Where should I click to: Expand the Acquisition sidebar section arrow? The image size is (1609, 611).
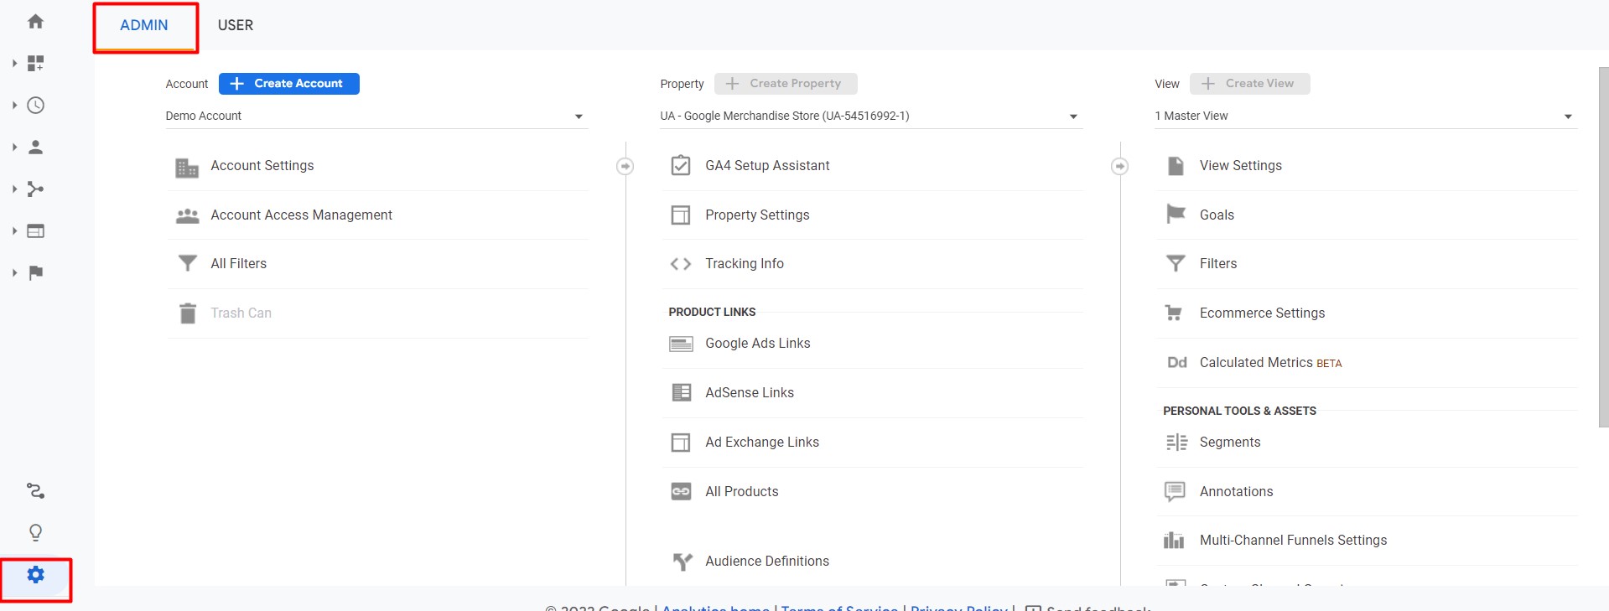[x=14, y=189]
